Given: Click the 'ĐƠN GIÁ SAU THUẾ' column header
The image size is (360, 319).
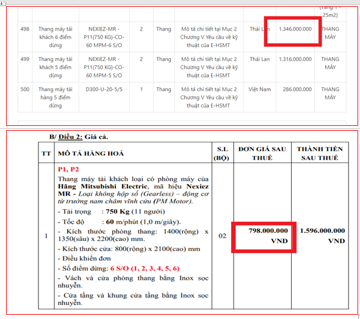Looking at the screenshot, I should point(262,153).
